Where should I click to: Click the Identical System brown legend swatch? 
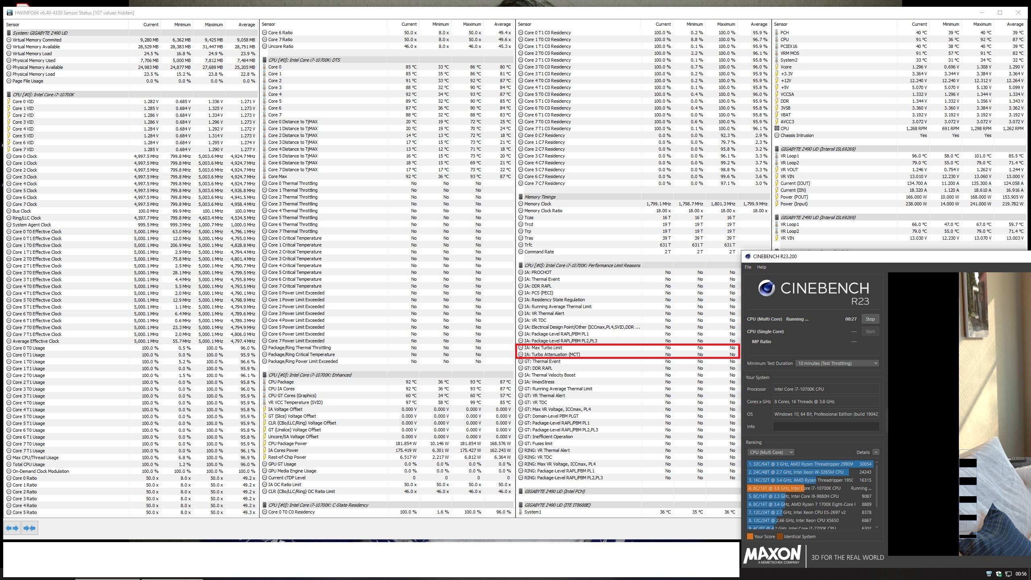780,536
